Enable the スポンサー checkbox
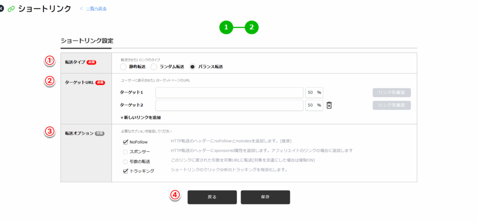 125,151
